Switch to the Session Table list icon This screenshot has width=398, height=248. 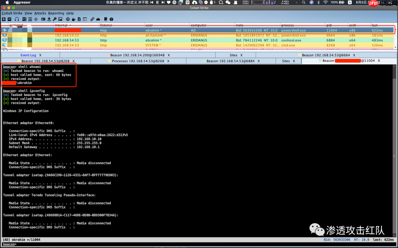30,19
